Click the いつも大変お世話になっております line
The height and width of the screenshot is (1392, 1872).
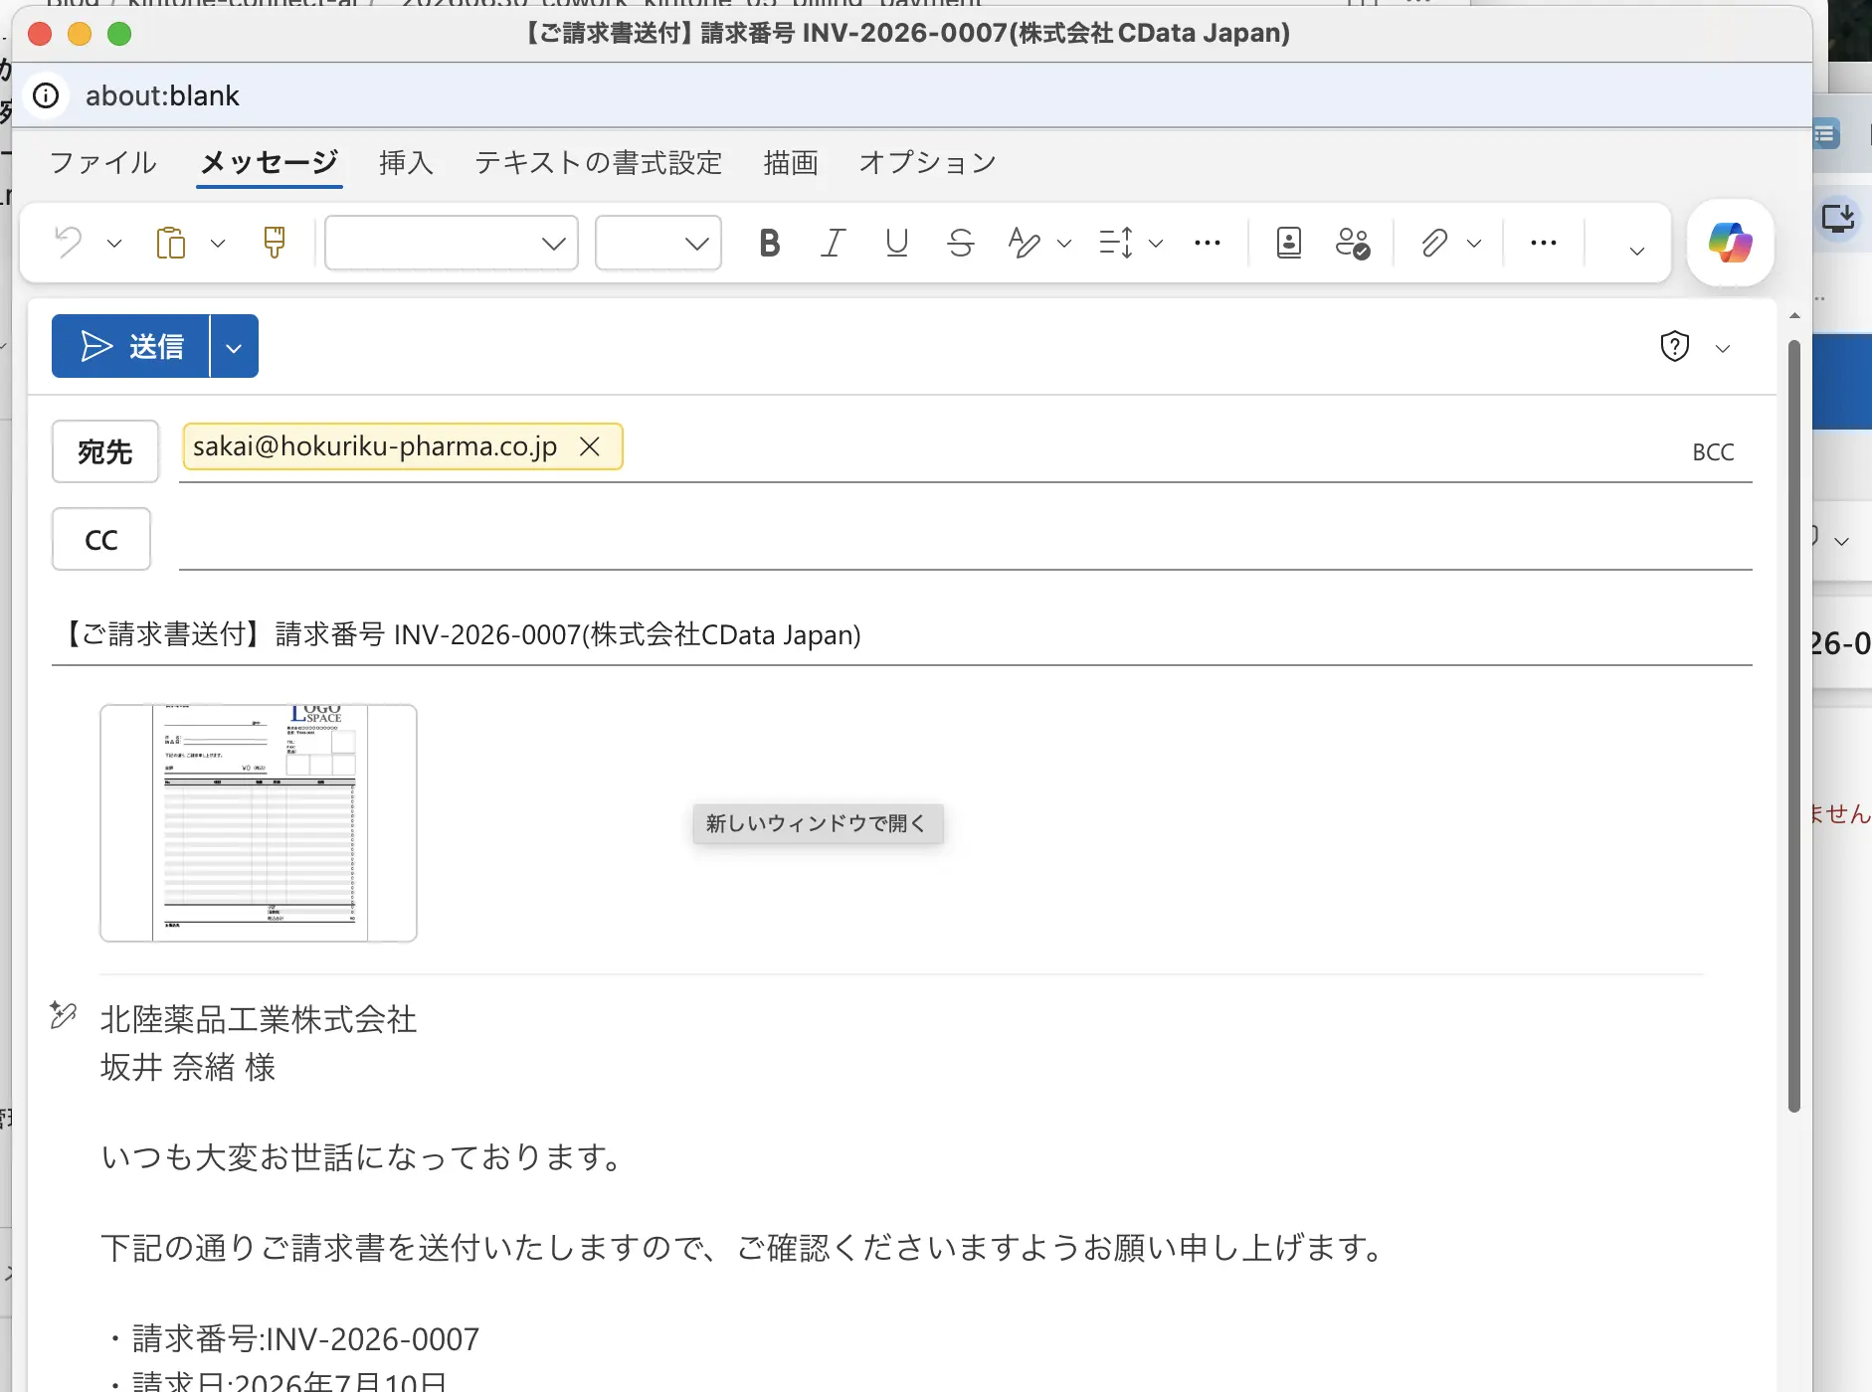[362, 1157]
